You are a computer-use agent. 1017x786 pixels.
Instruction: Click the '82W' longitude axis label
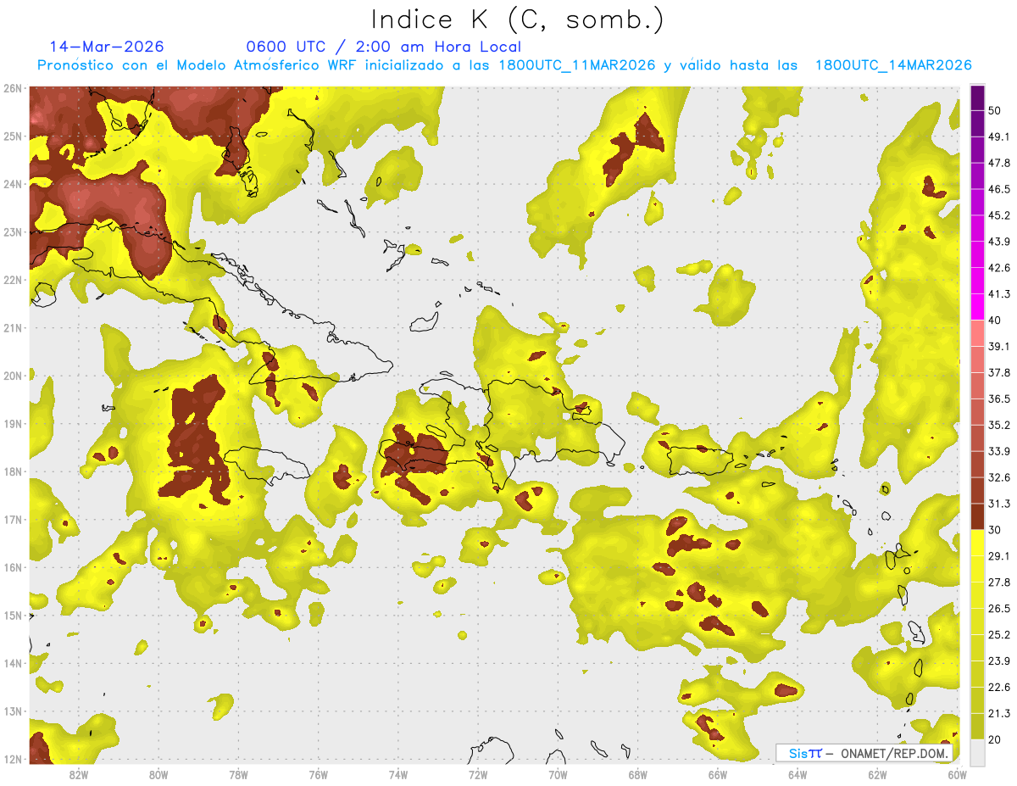click(79, 774)
